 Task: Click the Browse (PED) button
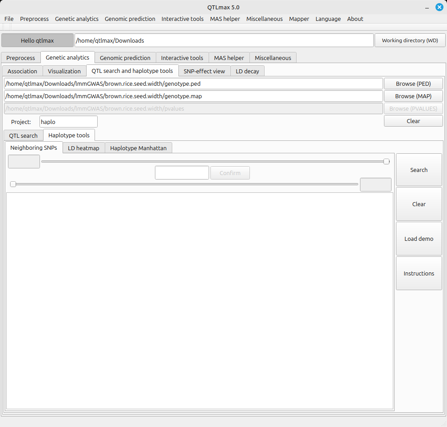pyautogui.click(x=413, y=84)
